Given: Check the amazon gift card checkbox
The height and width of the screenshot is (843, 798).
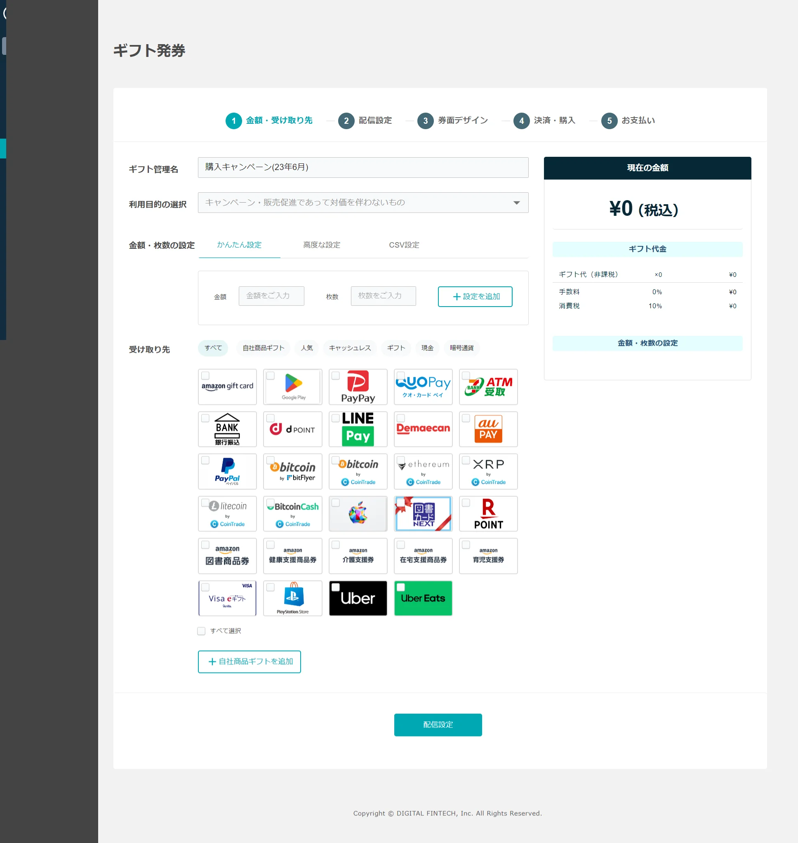Looking at the screenshot, I should (205, 376).
